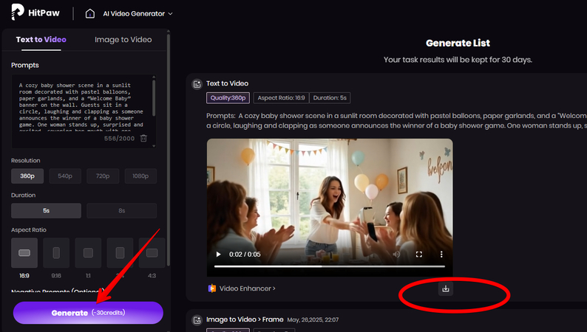
Task: Switch to the Image to Video tab
Action: pyautogui.click(x=123, y=40)
